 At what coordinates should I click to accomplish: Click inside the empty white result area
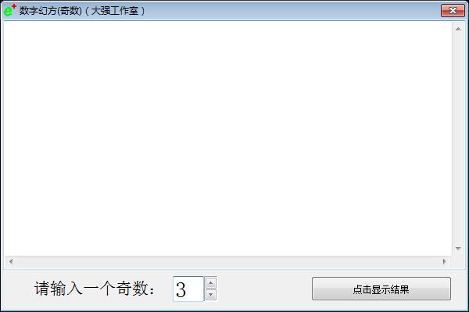227,139
